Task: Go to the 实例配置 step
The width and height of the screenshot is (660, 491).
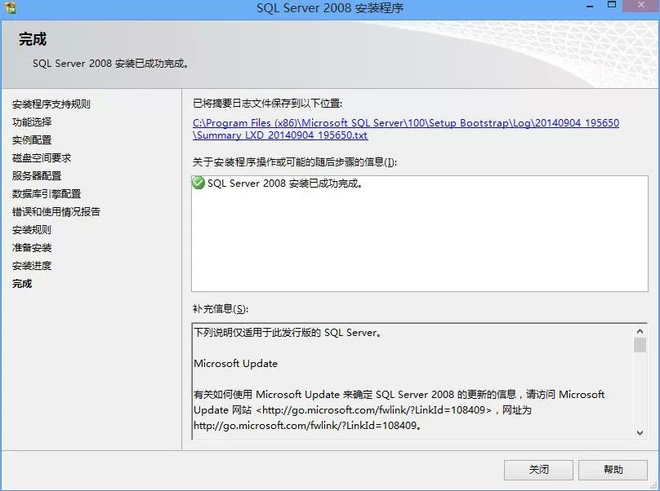Action: point(32,140)
